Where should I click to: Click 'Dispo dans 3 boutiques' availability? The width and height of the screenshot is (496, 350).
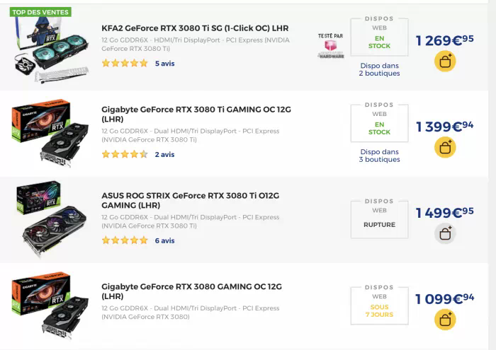(x=379, y=156)
